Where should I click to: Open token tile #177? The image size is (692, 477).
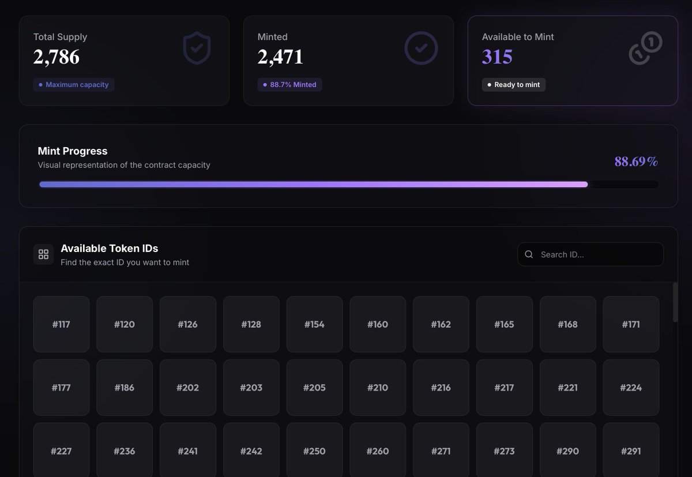coord(61,388)
